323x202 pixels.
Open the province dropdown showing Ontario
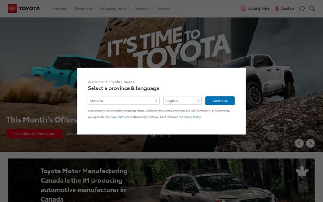click(124, 101)
